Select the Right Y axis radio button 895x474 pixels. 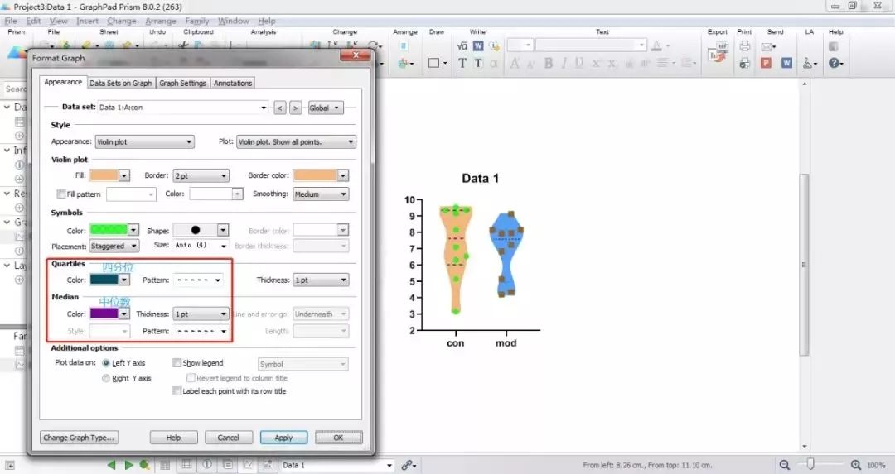[x=105, y=378]
